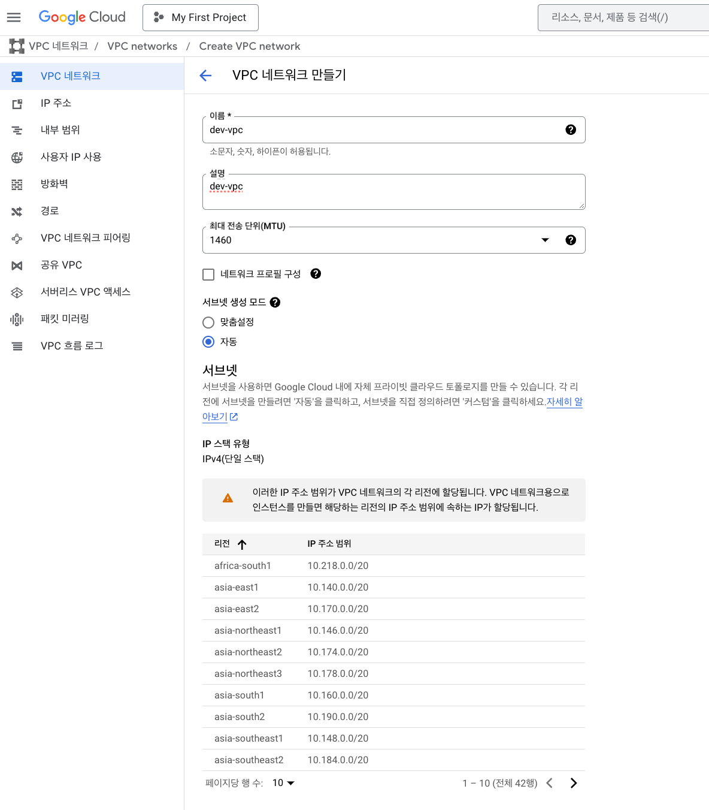Viewport: 709px width, 810px height.
Task: Go to previous table page
Action: (549, 783)
